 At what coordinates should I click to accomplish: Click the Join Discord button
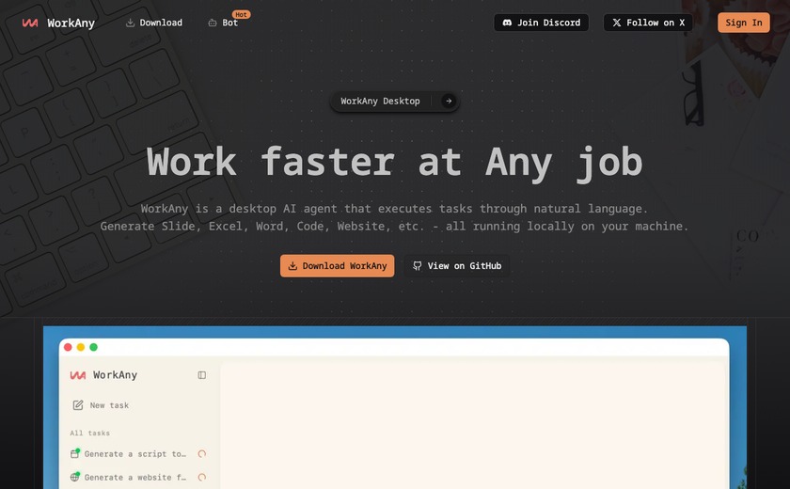tap(541, 23)
